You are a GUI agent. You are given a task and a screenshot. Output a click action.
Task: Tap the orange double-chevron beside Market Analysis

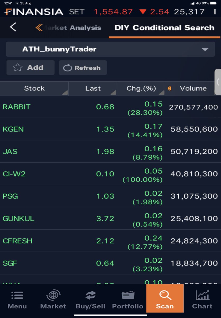click(x=39, y=28)
